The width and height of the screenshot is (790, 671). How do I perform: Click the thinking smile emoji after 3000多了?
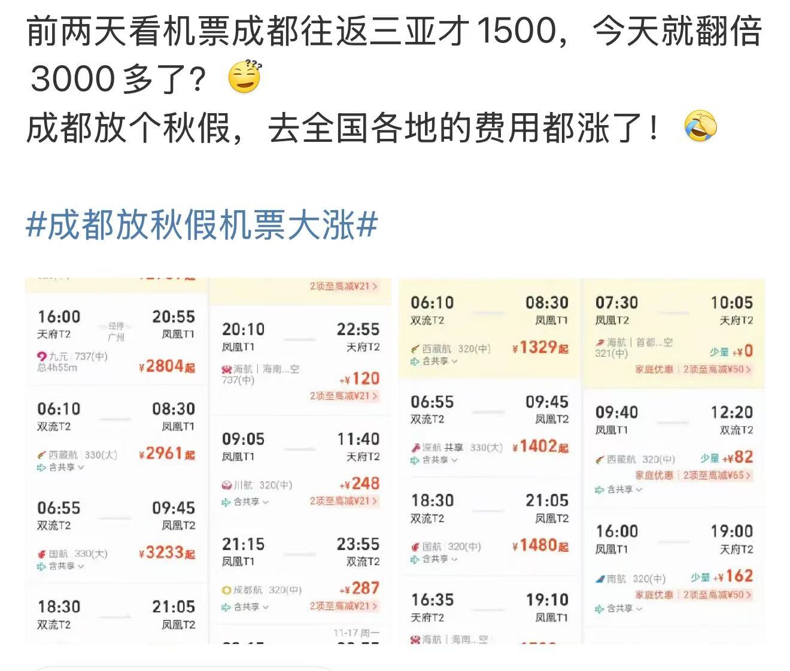tap(245, 77)
